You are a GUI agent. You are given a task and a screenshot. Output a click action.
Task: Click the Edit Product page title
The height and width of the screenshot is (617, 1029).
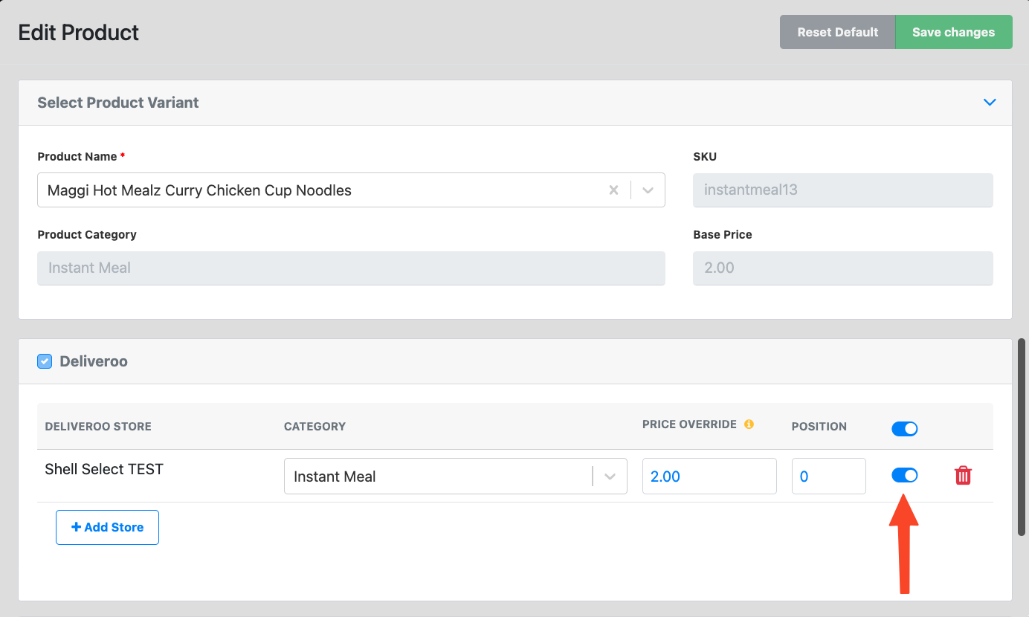tap(79, 33)
